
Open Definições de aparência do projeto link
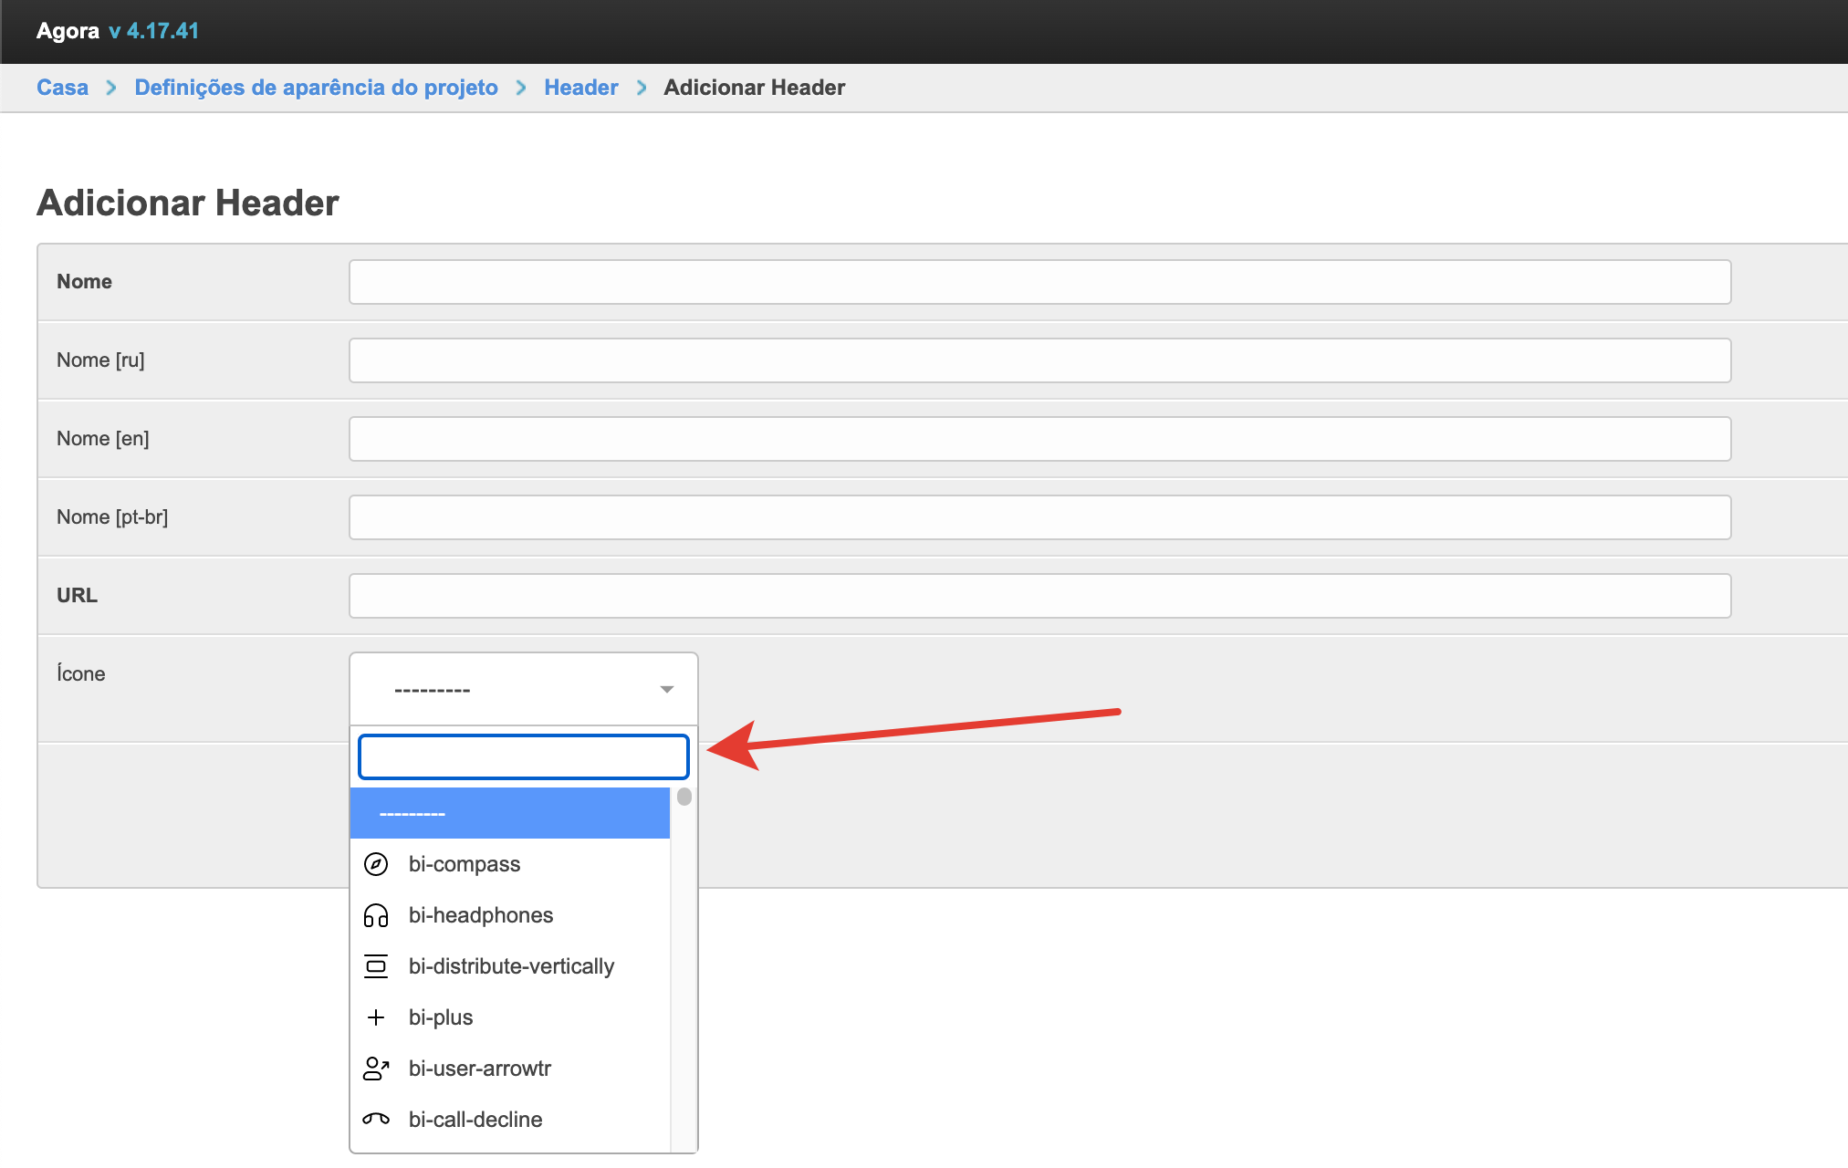click(316, 88)
